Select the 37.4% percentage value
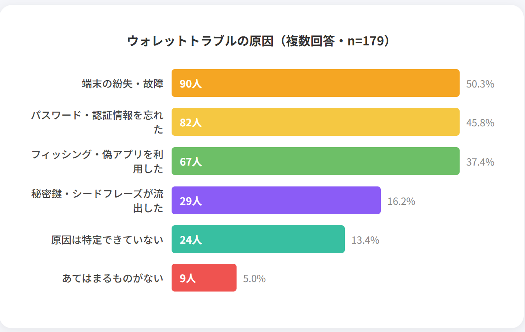The height and width of the screenshot is (332, 525). (x=480, y=162)
